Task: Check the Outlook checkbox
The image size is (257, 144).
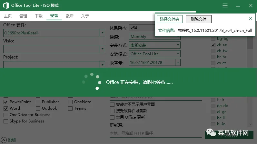Action: (x=38, y=108)
